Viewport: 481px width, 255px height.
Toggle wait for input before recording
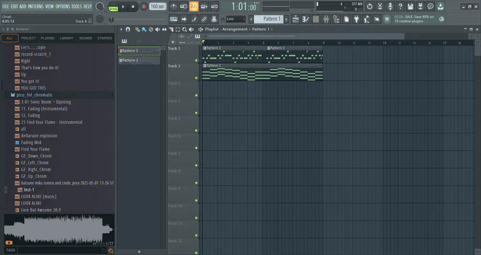coord(184,6)
